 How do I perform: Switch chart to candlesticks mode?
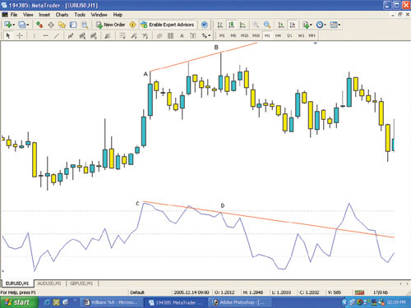coord(231,25)
